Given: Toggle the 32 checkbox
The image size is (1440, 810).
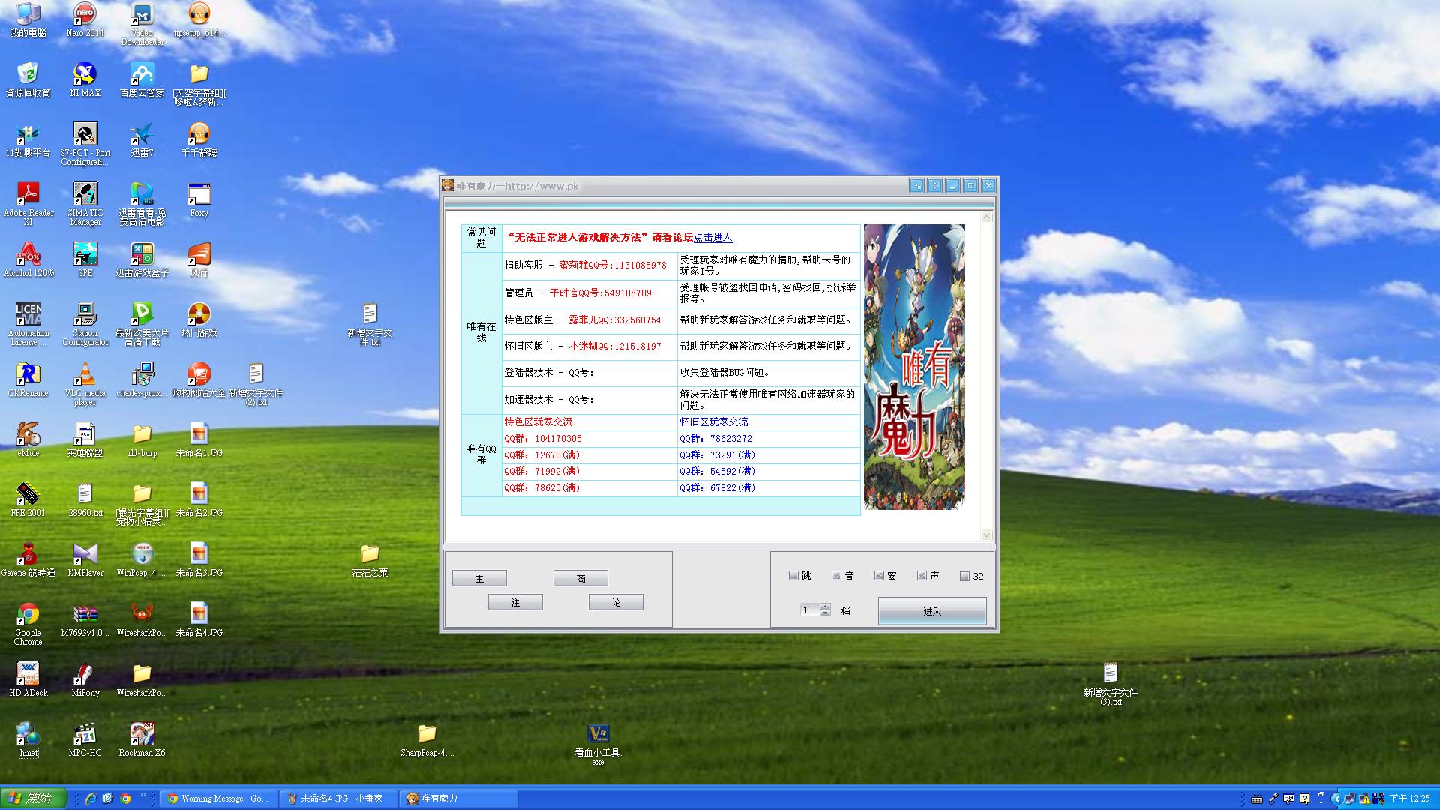Looking at the screenshot, I should [964, 576].
